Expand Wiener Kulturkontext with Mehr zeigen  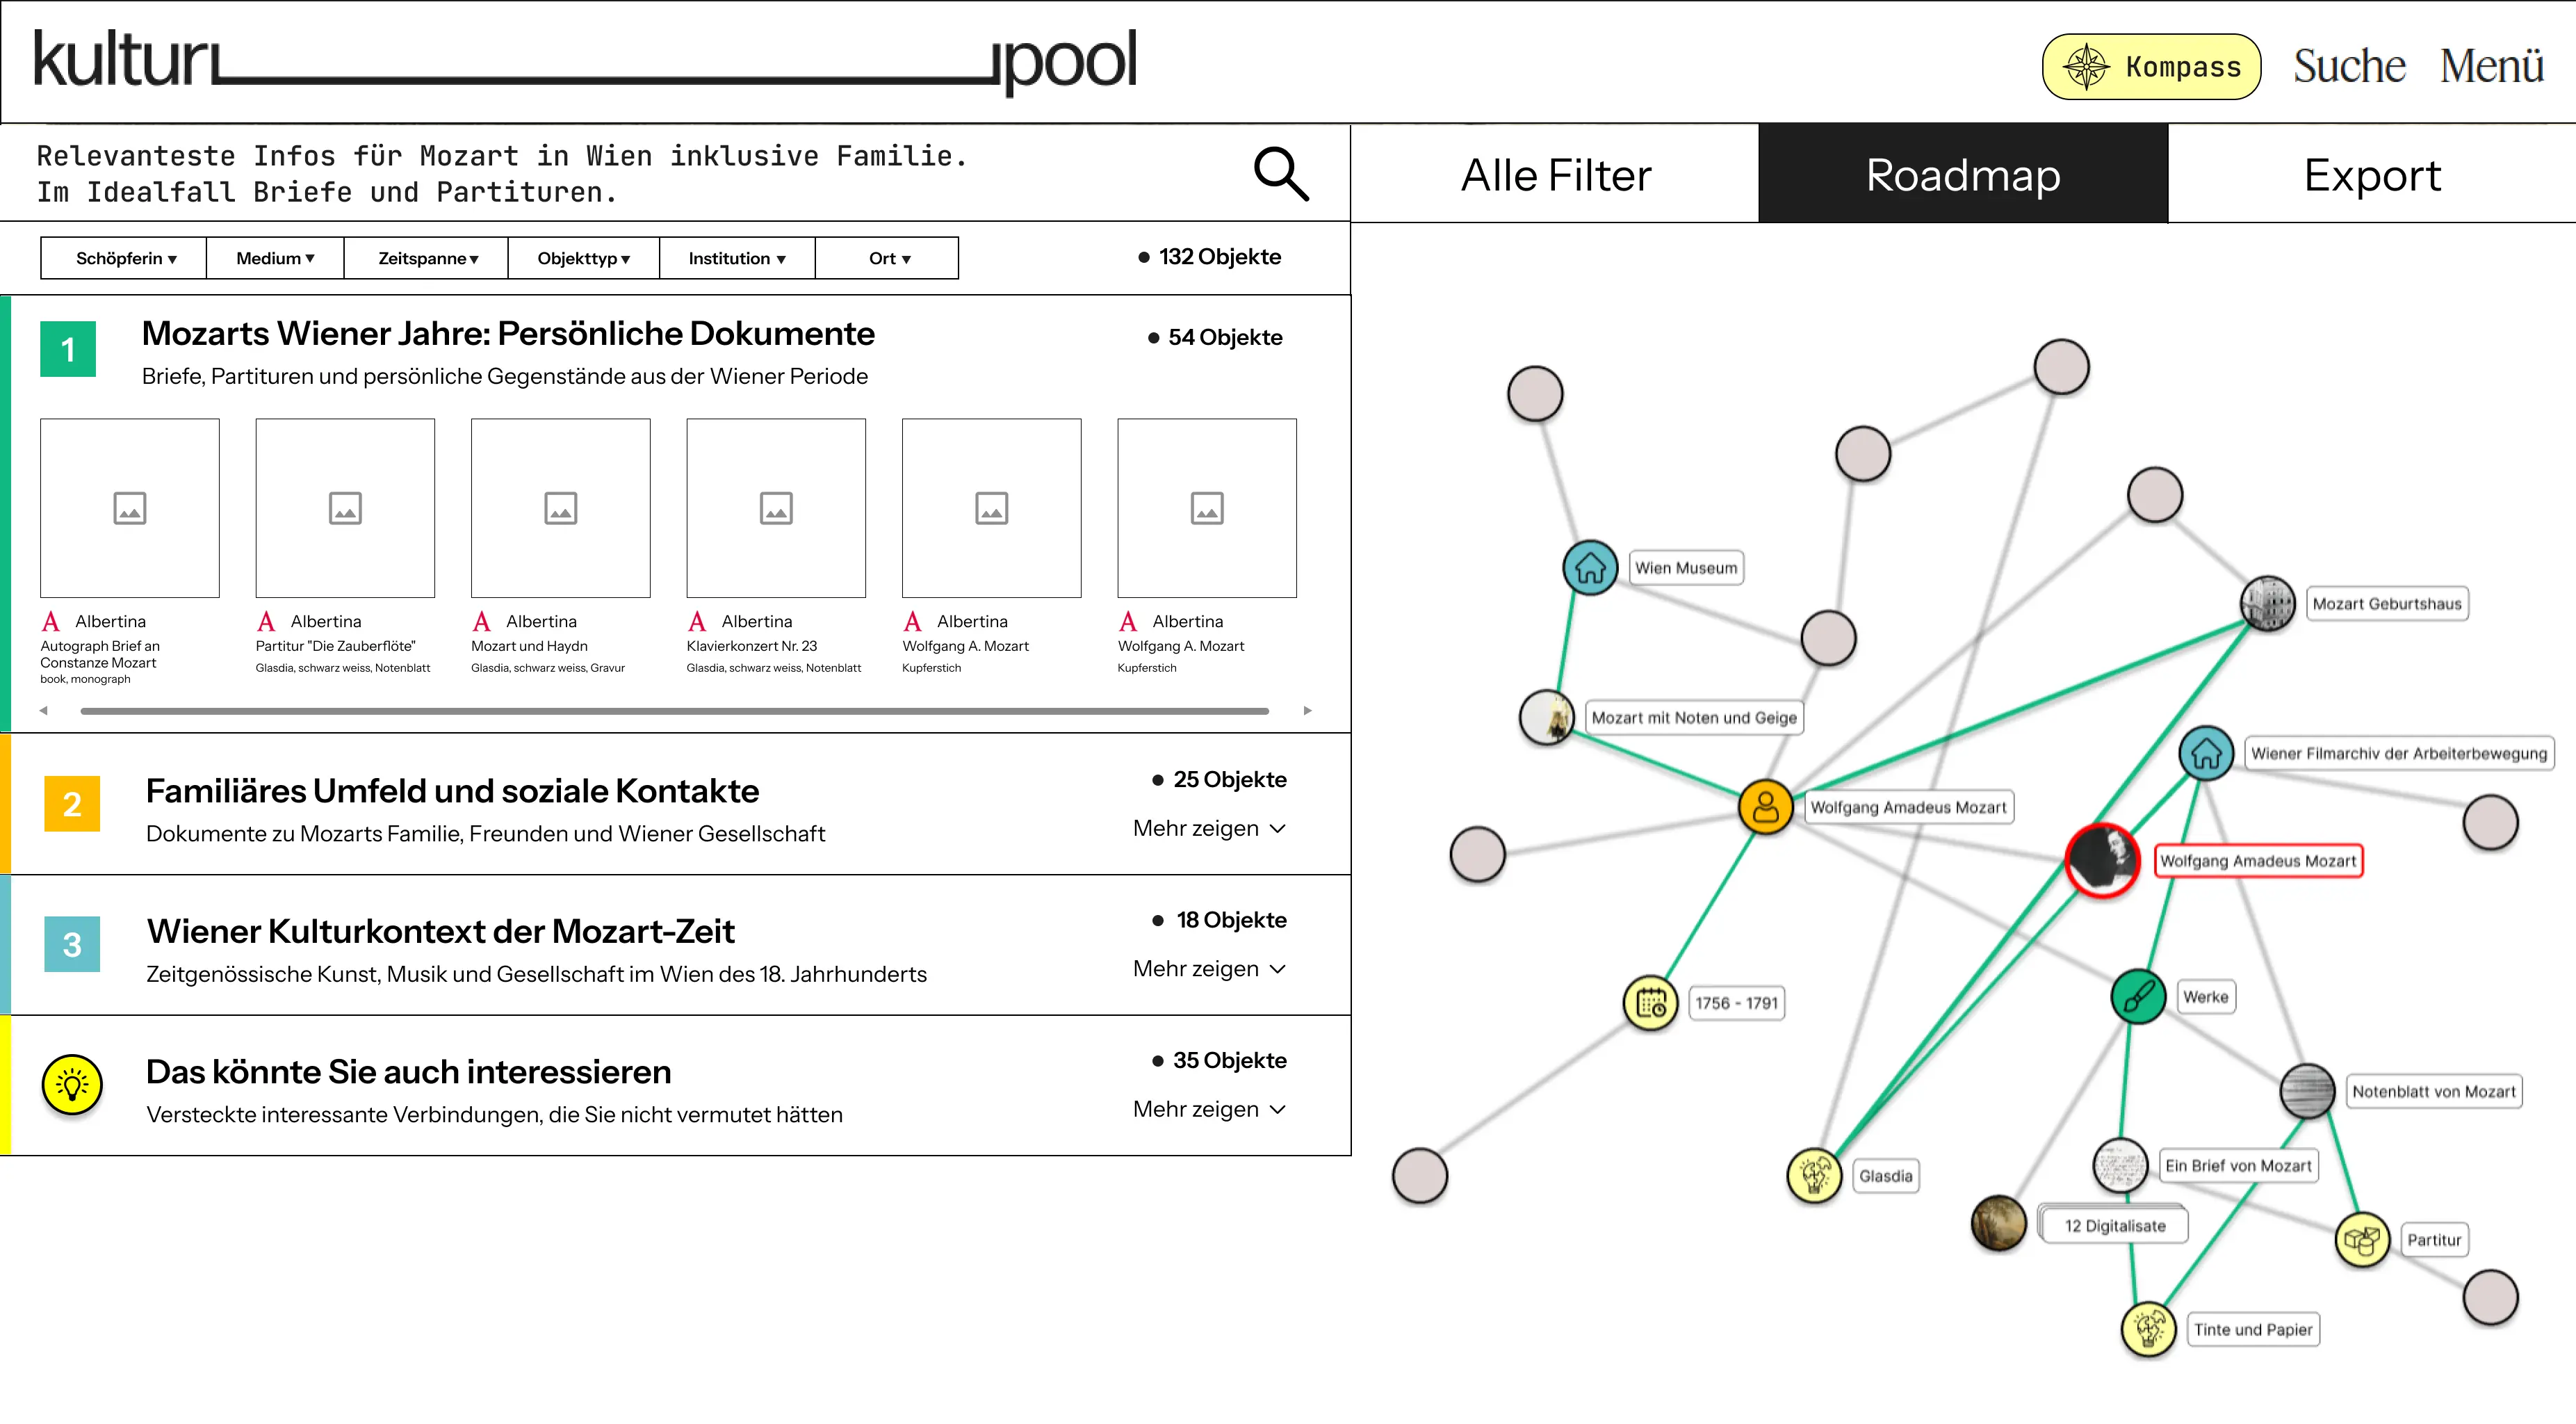(1208, 968)
